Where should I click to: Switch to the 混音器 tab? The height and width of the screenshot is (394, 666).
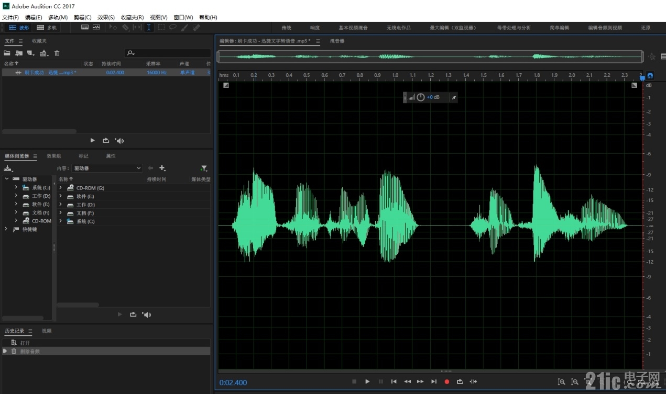(337, 41)
